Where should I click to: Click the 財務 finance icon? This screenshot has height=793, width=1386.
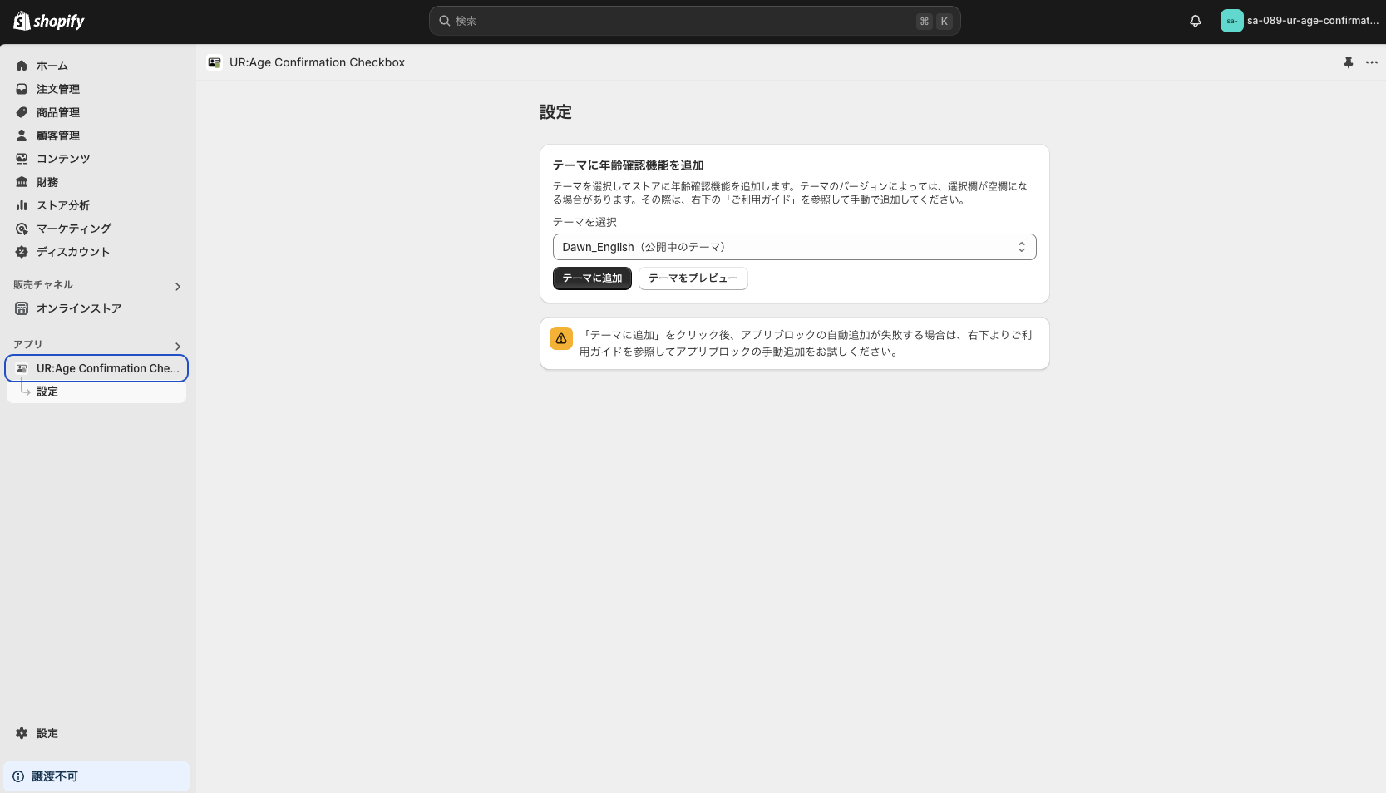21,182
